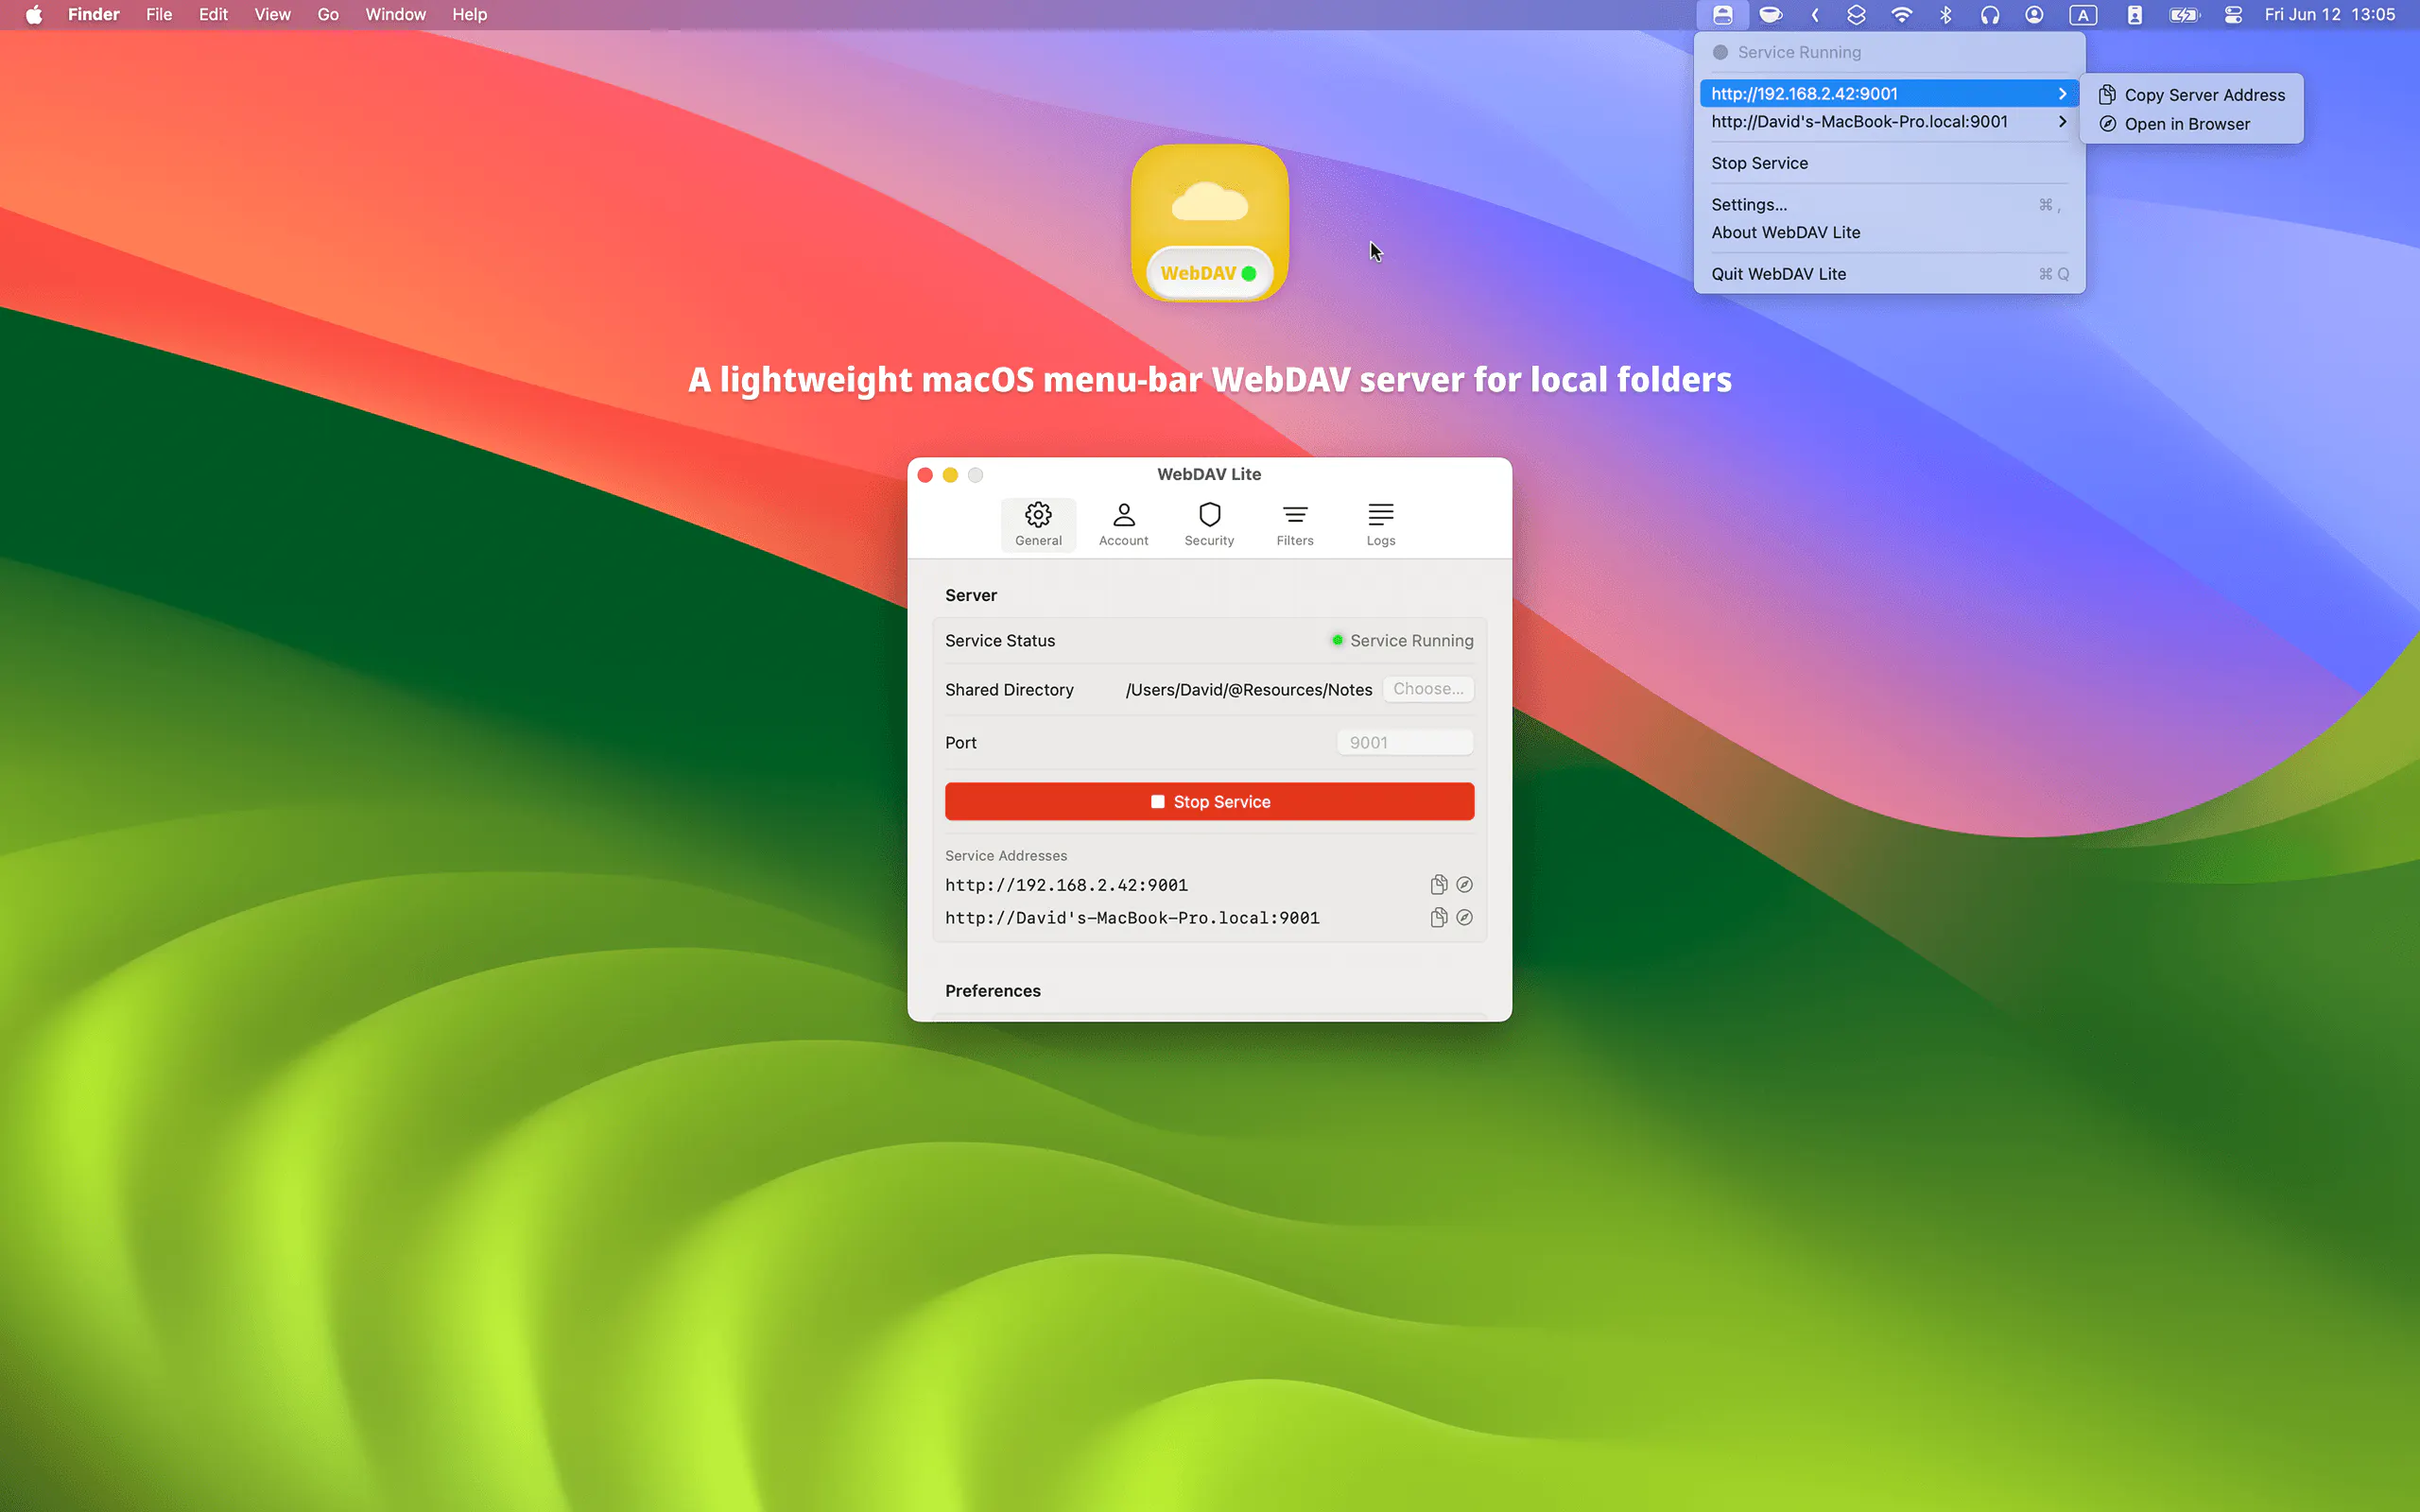Open the Window menu
Viewport: 2420px width, 1512px height.
pos(395,15)
